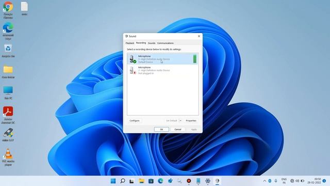Close the Sound dialog

[199, 36]
